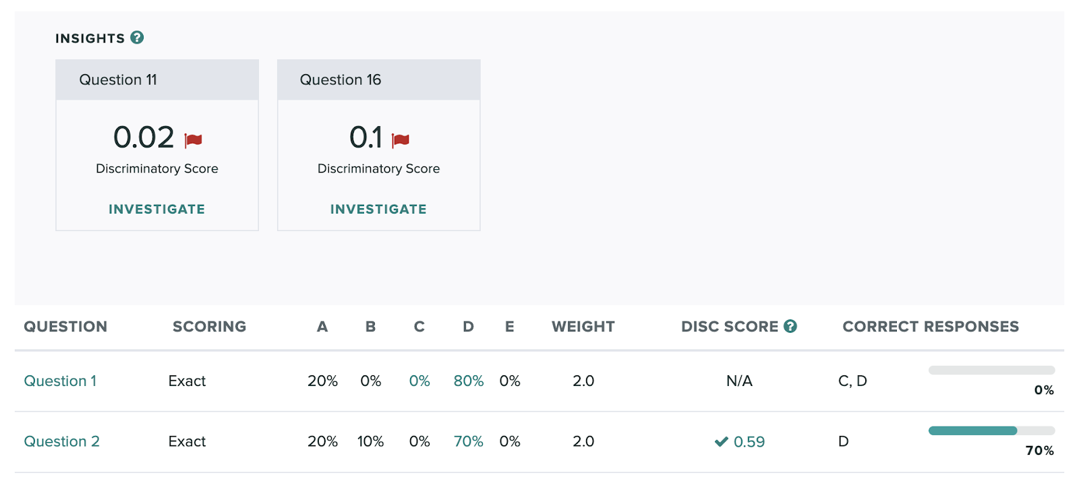Click the 0.59 disc score for Question 2
Screen dimensions: 1079x477
pos(749,442)
